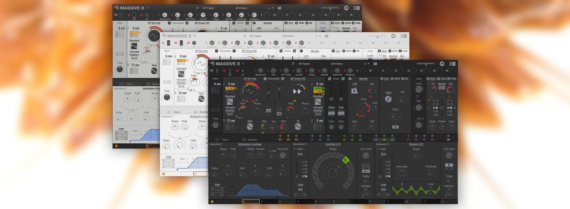This screenshot has width=570, height=209.
Task: Open MASSIVE X main menu arrow, dark window
Action: [x=243, y=64]
